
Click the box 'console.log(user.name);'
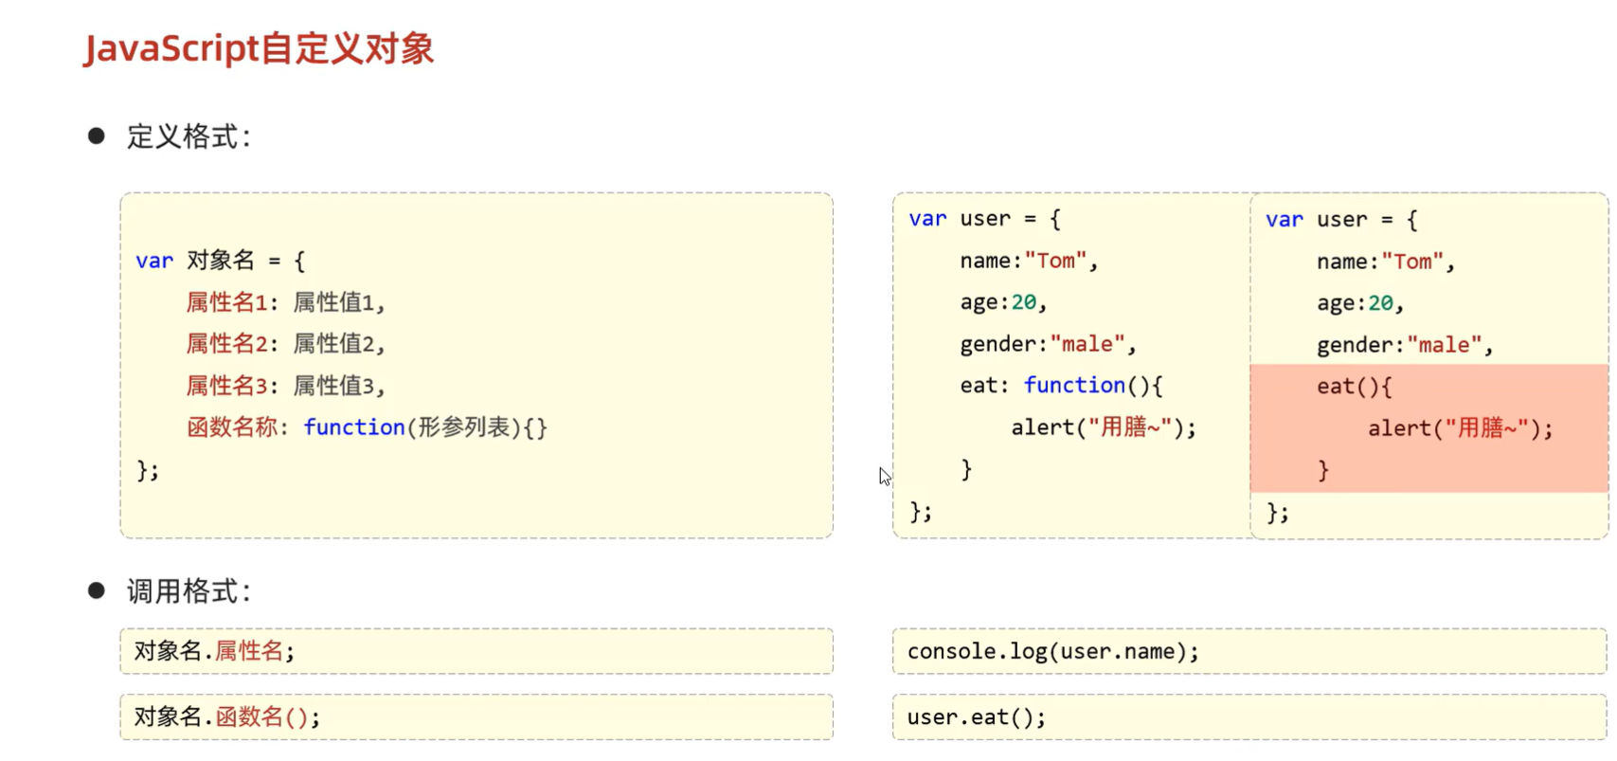pyautogui.click(x=1249, y=651)
